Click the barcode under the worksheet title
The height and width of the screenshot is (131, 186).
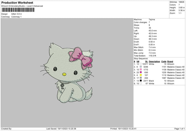[18, 10]
